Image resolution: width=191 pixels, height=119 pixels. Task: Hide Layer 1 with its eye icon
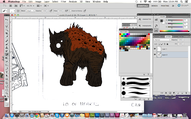click(155, 49)
